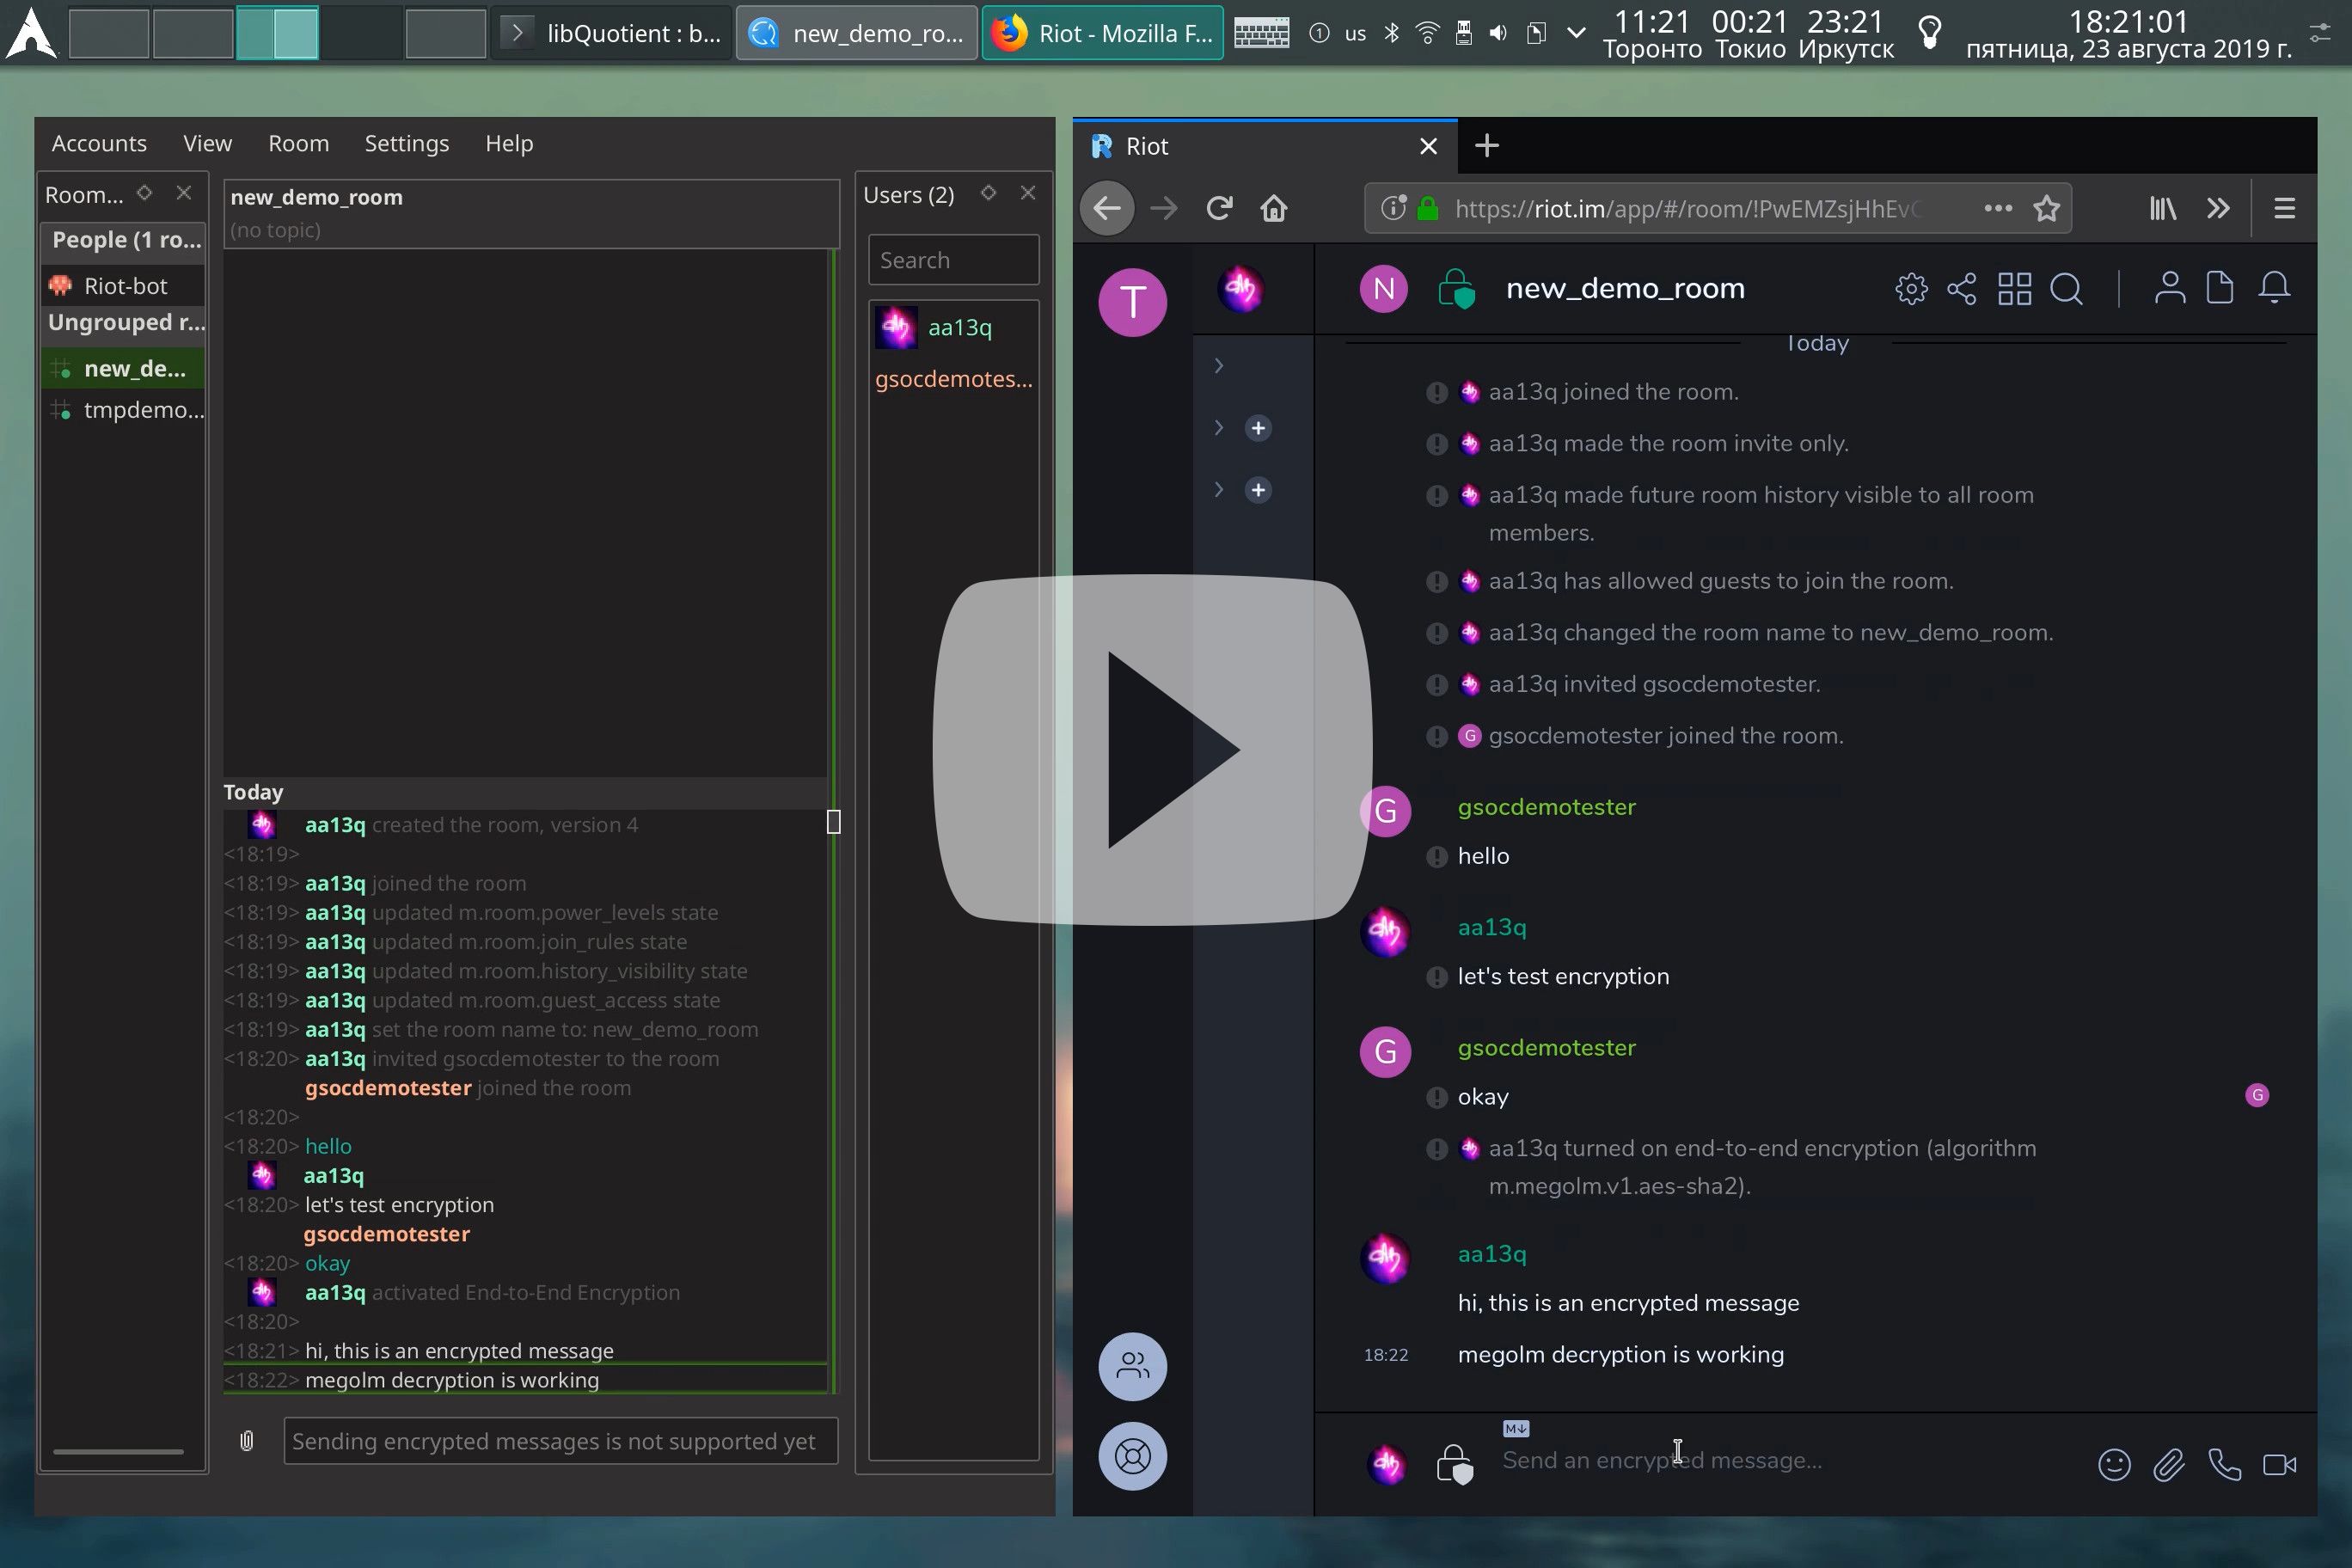This screenshot has height=1568, width=2352.
Task: Collapse the Ungrouped rooms header
Action: pos(123,322)
